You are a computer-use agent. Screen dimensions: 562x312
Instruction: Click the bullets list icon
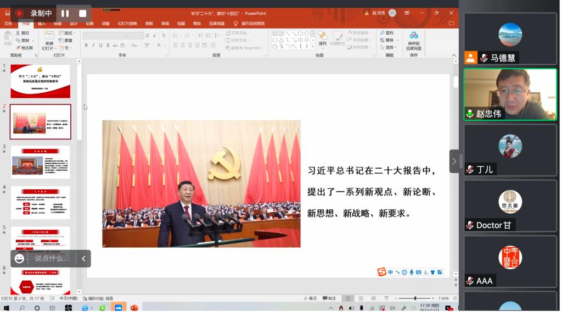click(x=176, y=36)
